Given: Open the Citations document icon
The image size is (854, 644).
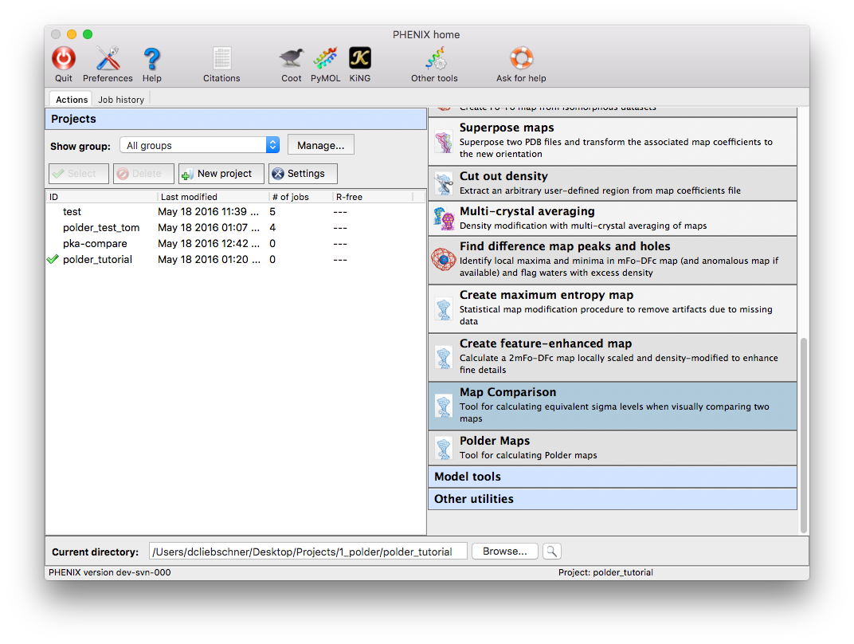Looking at the screenshot, I should click(x=221, y=59).
